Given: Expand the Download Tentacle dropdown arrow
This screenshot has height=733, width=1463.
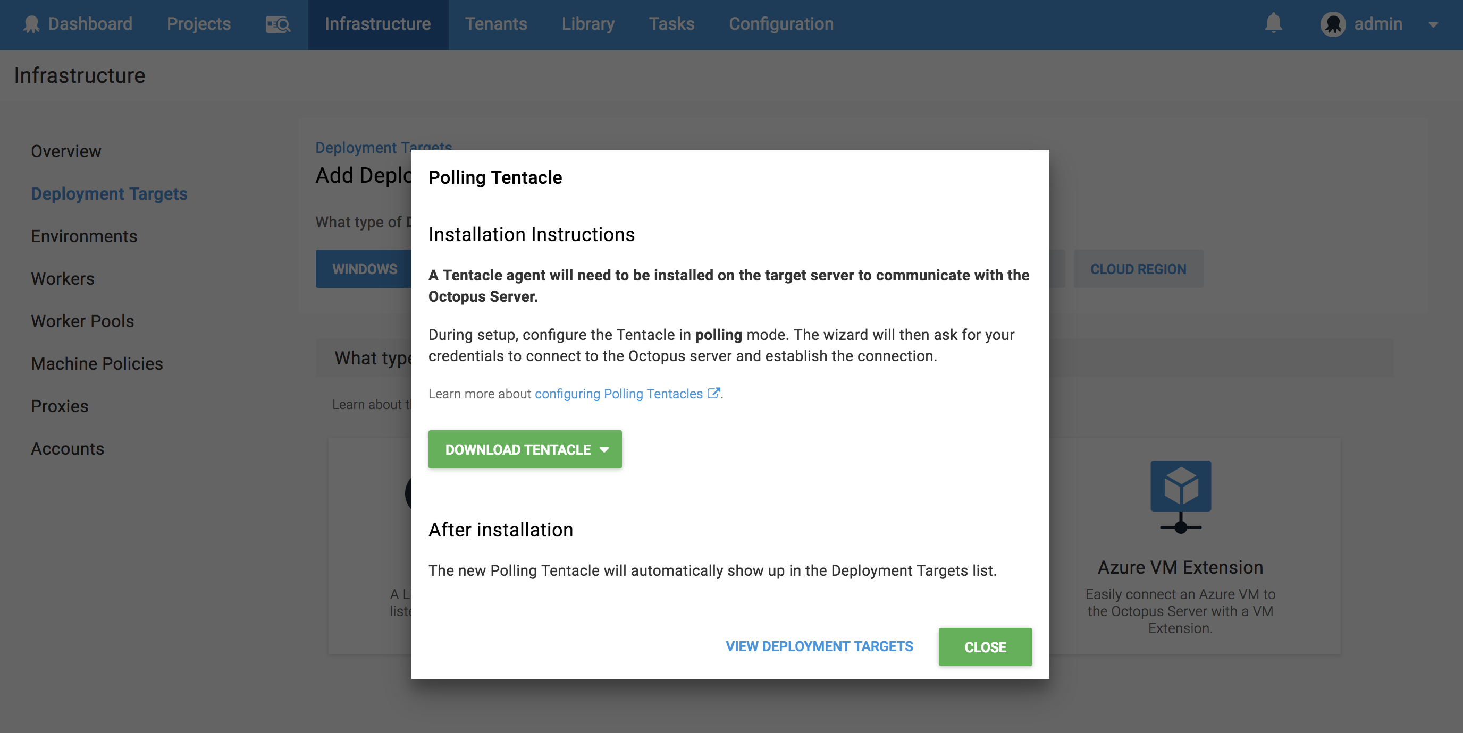Looking at the screenshot, I should pos(604,450).
